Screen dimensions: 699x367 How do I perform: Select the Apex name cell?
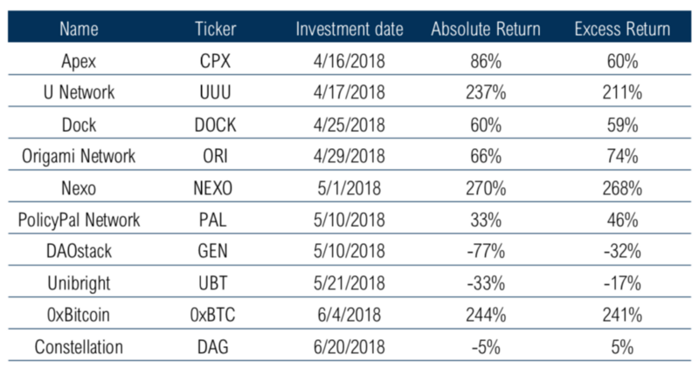(x=80, y=63)
